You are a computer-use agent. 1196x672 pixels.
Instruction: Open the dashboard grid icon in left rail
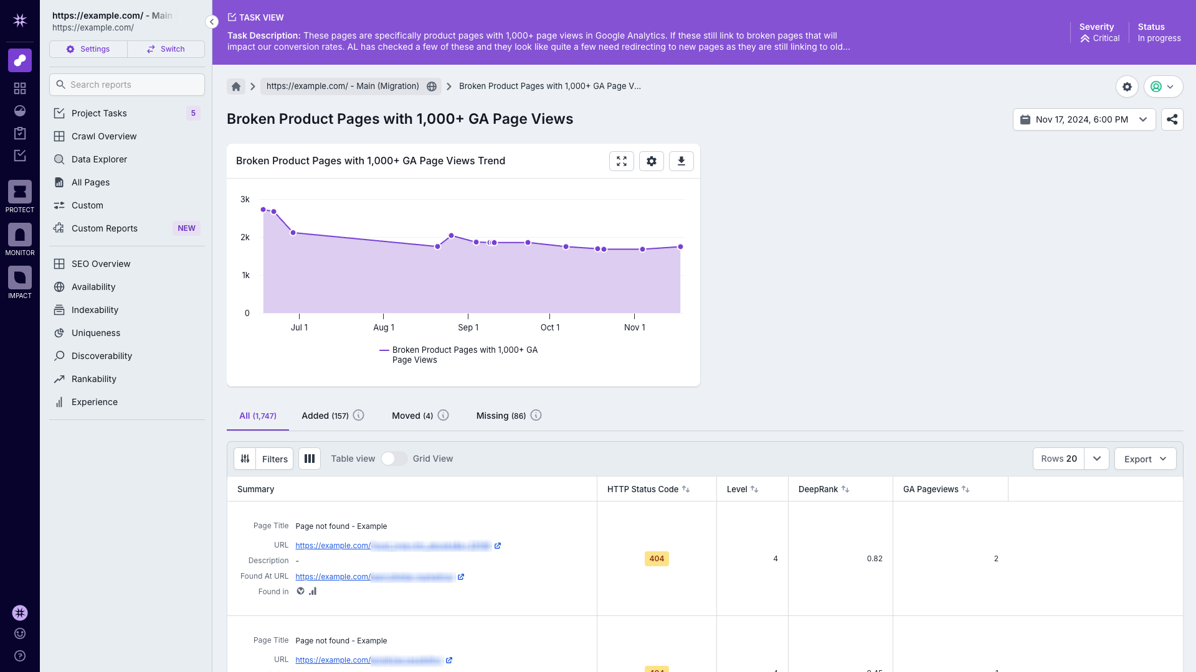(x=20, y=88)
